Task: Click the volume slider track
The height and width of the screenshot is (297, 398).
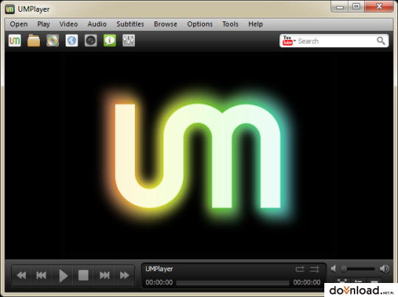Action: tap(358, 269)
